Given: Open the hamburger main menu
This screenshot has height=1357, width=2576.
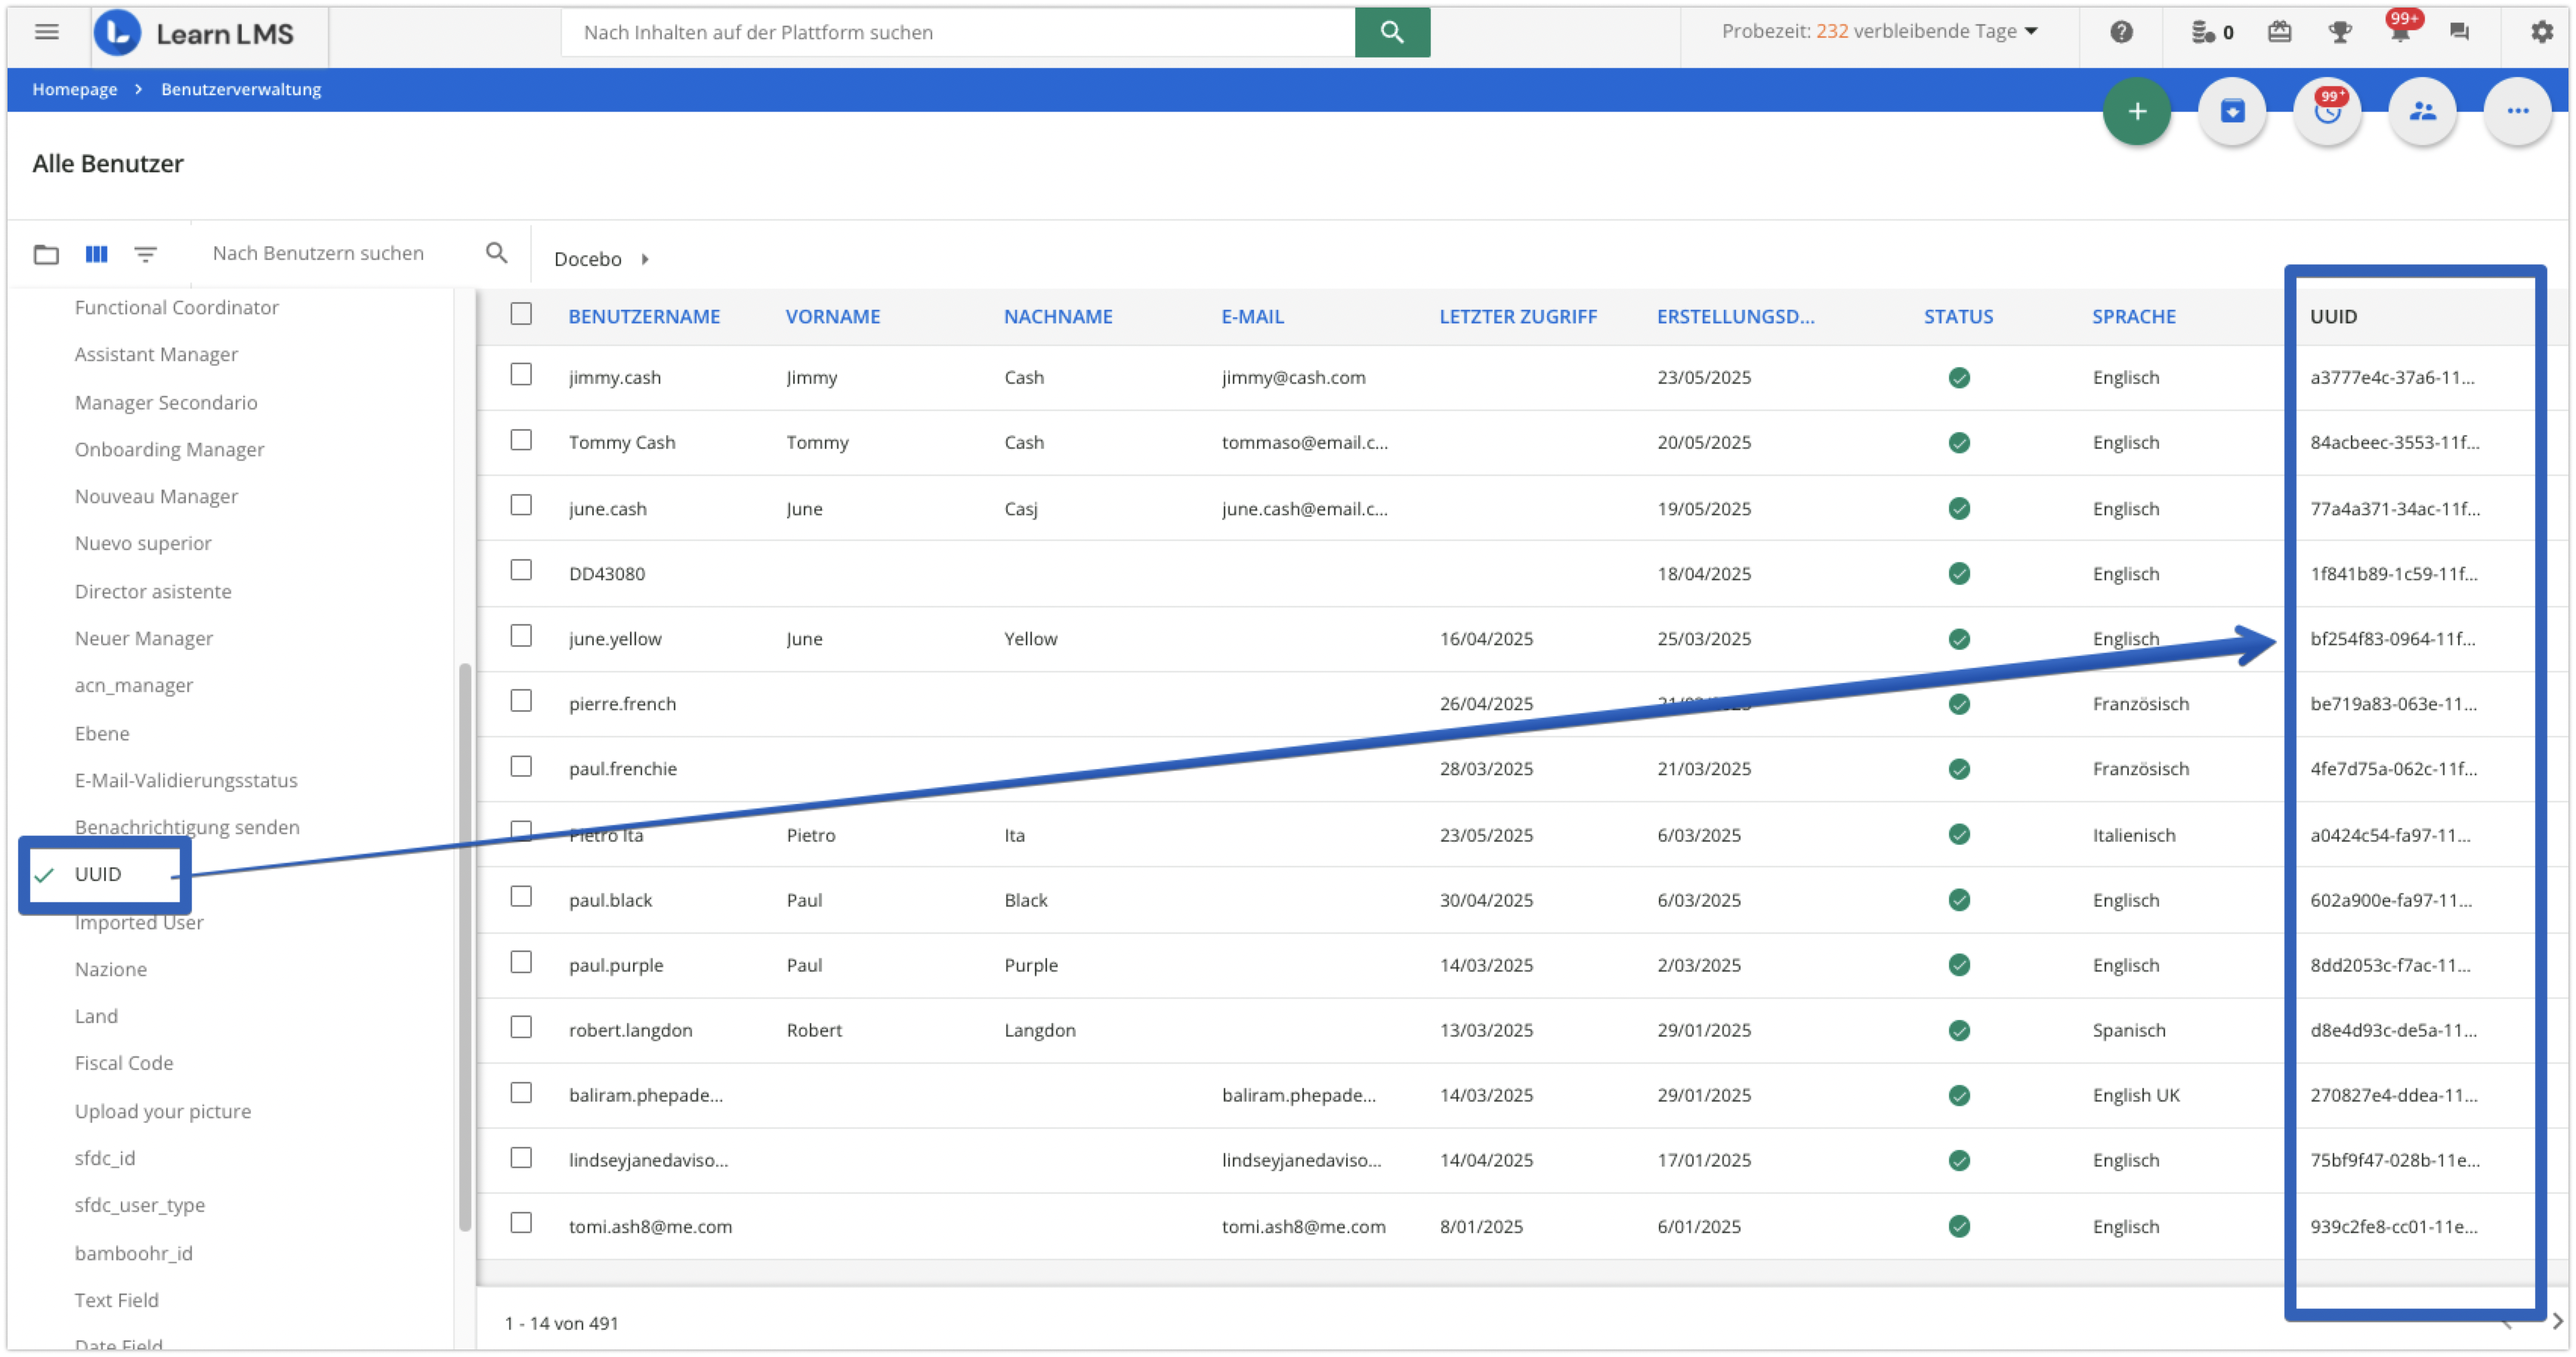Looking at the screenshot, I should click(x=46, y=32).
